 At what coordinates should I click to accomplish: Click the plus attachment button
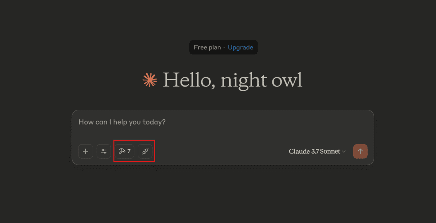point(86,151)
